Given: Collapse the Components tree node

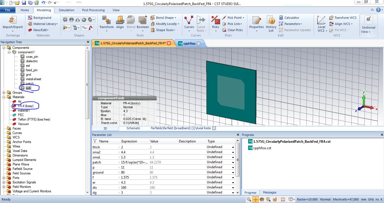Looking at the screenshot, I should point(4,48).
